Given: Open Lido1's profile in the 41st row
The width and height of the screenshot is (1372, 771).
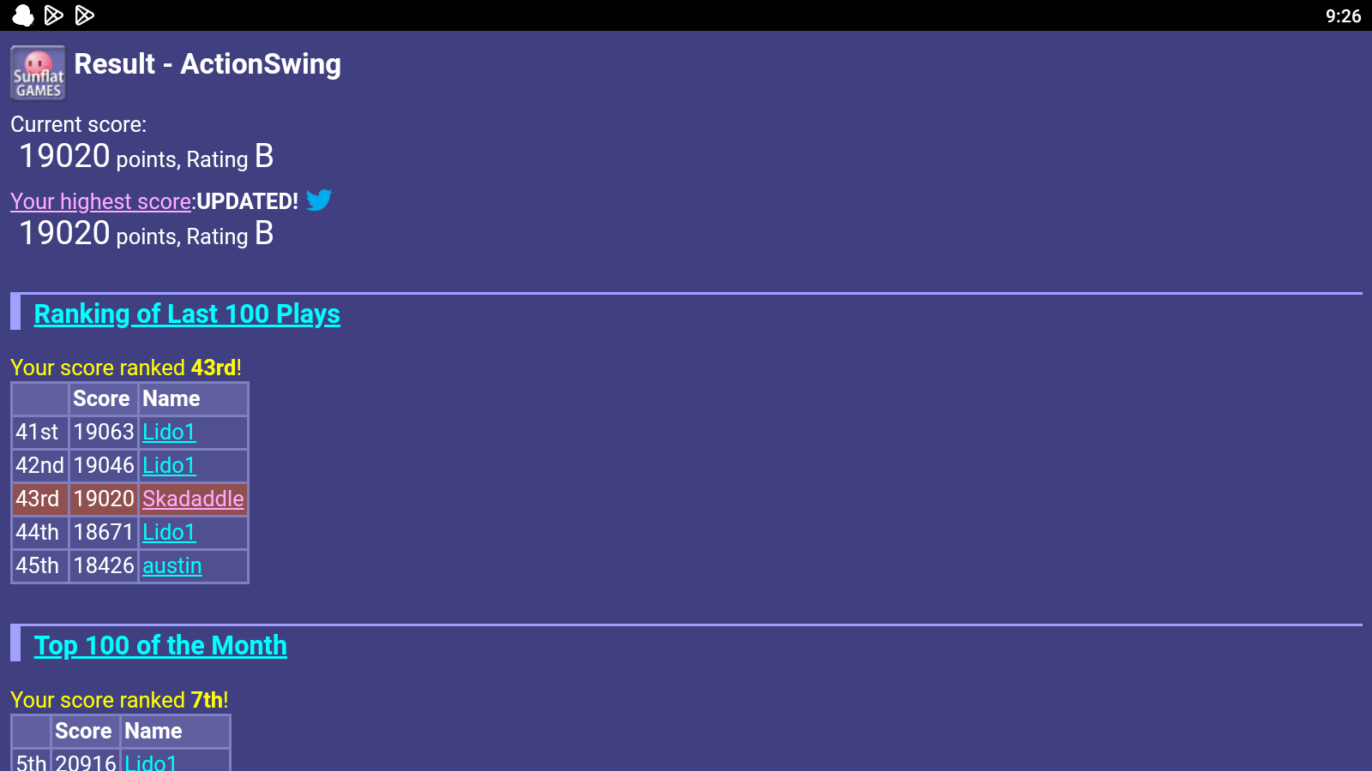Looking at the screenshot, I should (x=169, y=432).
